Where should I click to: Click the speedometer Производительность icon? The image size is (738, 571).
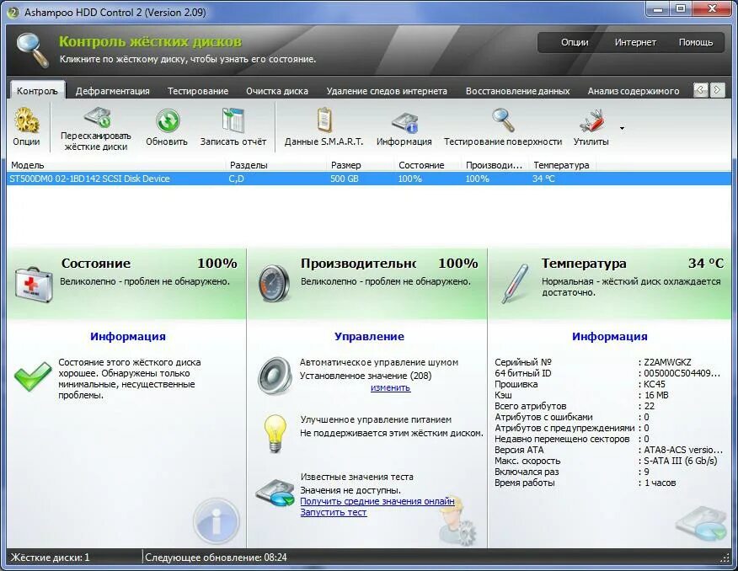[275, 284]
